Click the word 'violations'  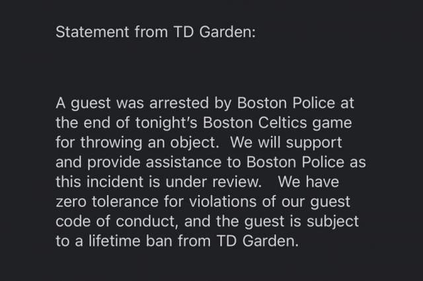(x=223, y=202)
